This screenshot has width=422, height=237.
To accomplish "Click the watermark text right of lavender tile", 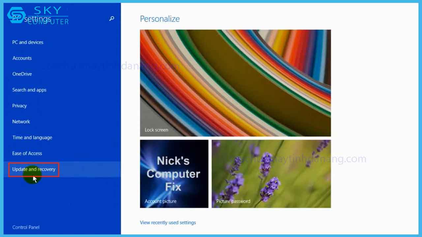I will (349, 159).
